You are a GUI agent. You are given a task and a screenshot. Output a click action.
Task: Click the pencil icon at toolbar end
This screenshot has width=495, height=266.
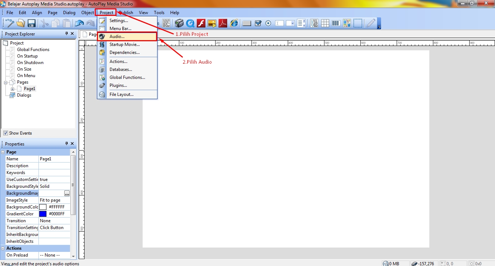point(371,24)
